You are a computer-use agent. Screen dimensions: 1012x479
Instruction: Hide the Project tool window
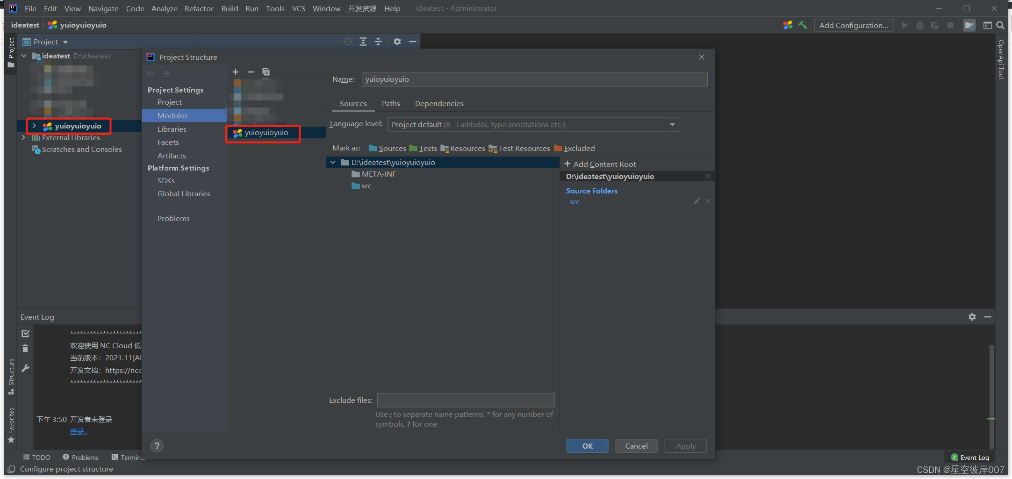point(413,42)
